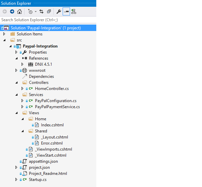The width and height of the screenshot is (202, 187).
Task: Collapse the Controllers folder
Action: click(x=16, y=83)
